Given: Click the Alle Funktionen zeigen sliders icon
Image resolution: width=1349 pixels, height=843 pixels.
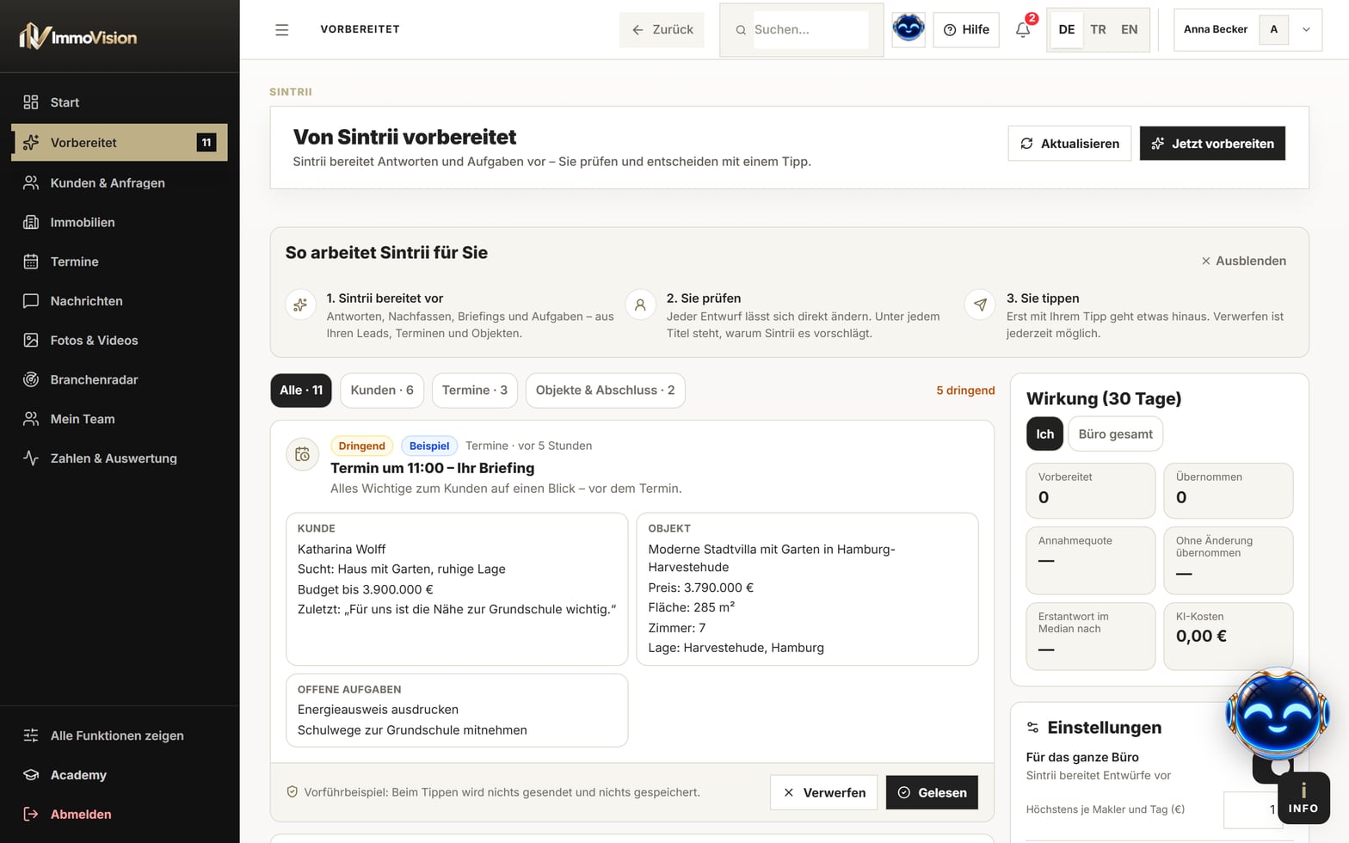Looking at the screenshot, I should [x=31, y=735].
